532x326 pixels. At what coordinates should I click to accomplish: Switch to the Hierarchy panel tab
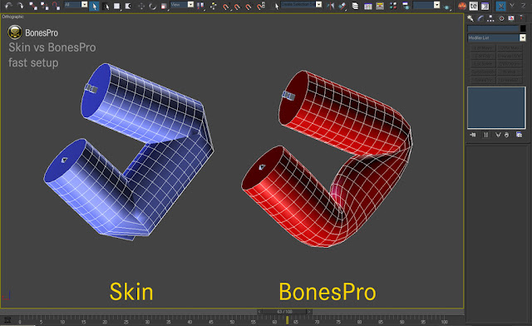click(x=490, y=18)
